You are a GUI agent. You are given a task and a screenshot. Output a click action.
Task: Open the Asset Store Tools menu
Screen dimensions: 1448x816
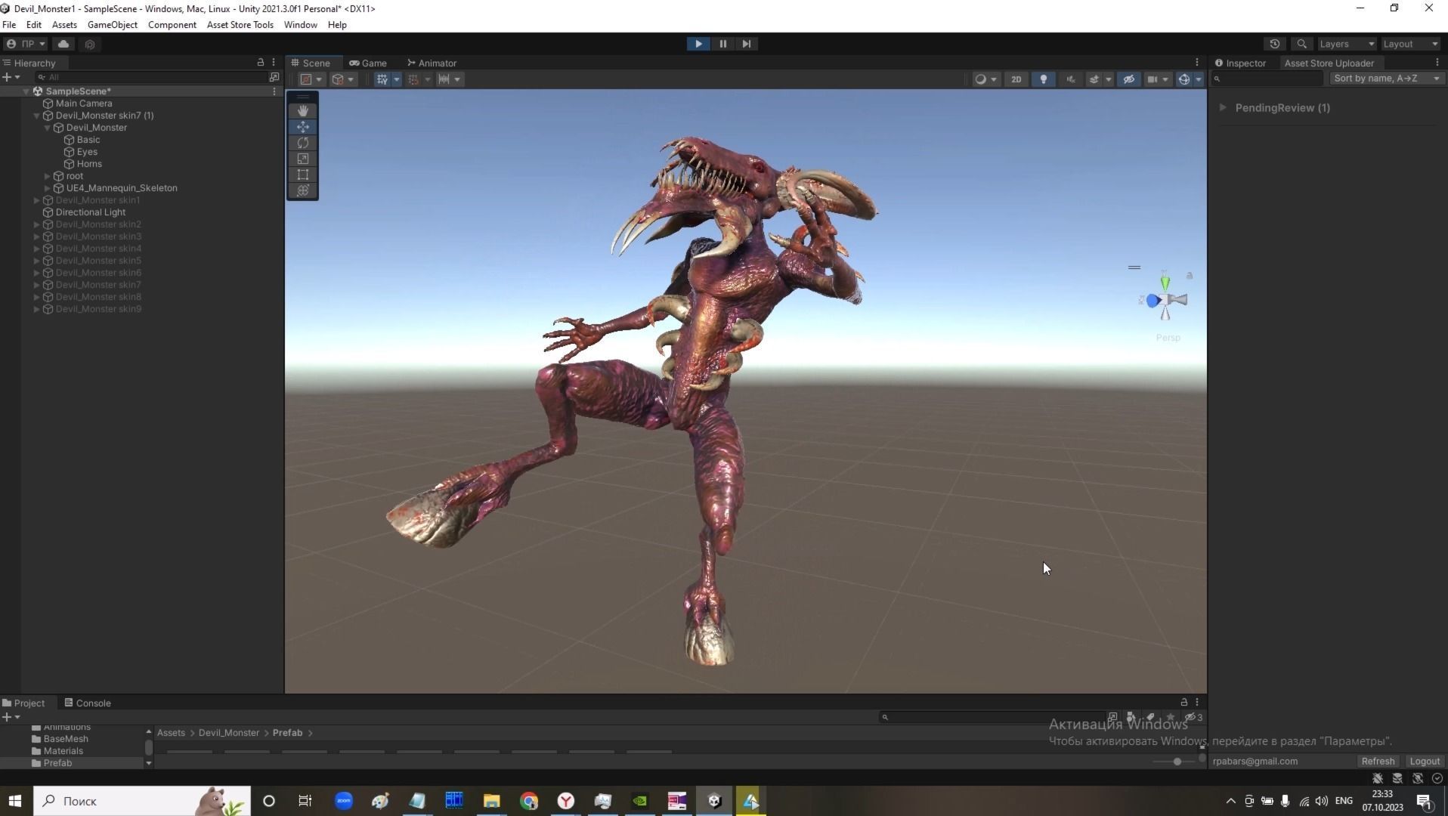click(240, 25)
